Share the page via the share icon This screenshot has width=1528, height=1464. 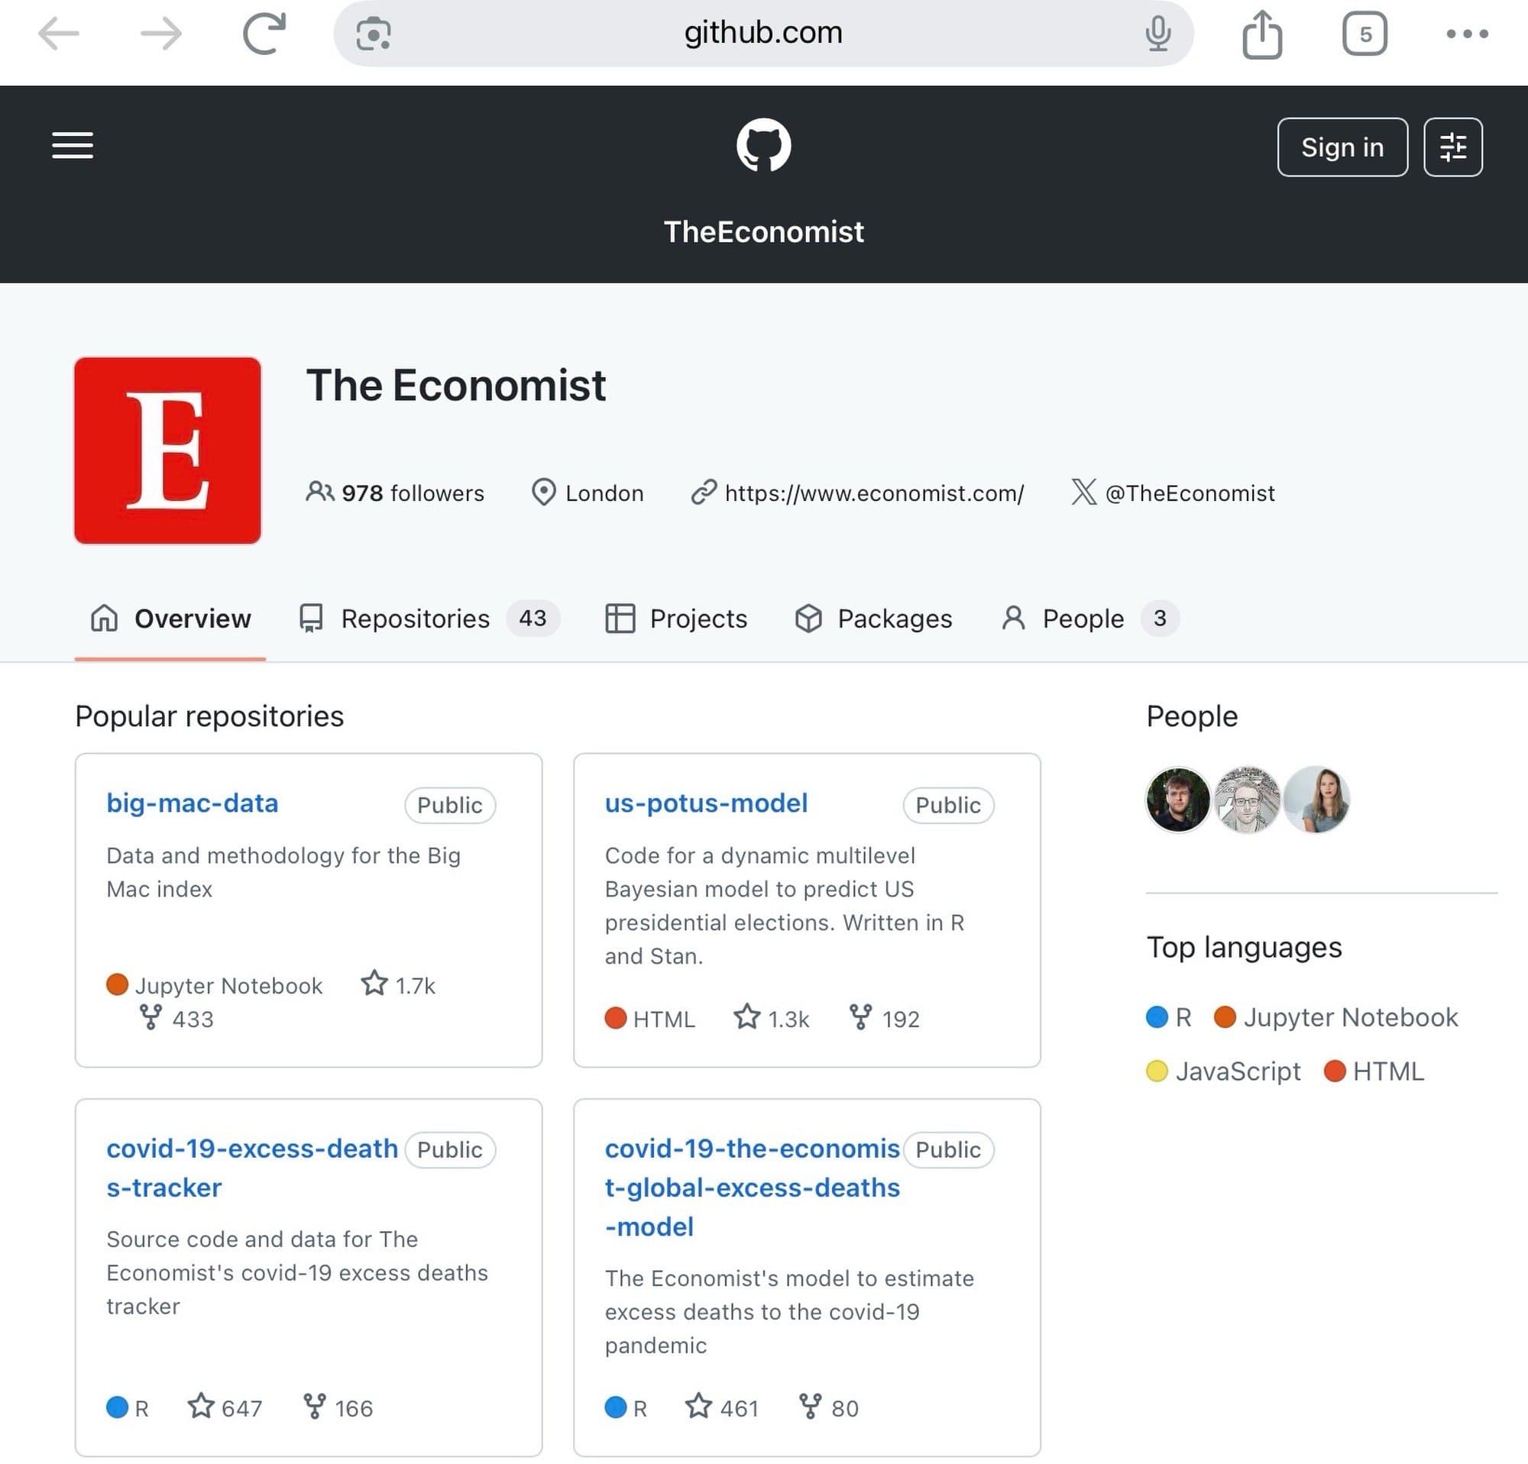pyautogui.click(x=1262, y=33)
